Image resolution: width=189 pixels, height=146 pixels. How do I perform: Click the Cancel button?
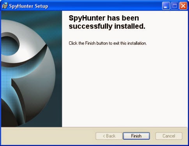(169, 136)
